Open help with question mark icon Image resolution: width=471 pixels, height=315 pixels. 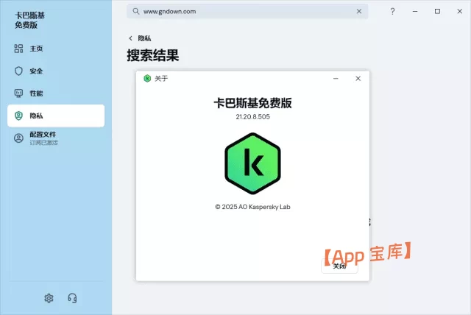click(392, 12)
